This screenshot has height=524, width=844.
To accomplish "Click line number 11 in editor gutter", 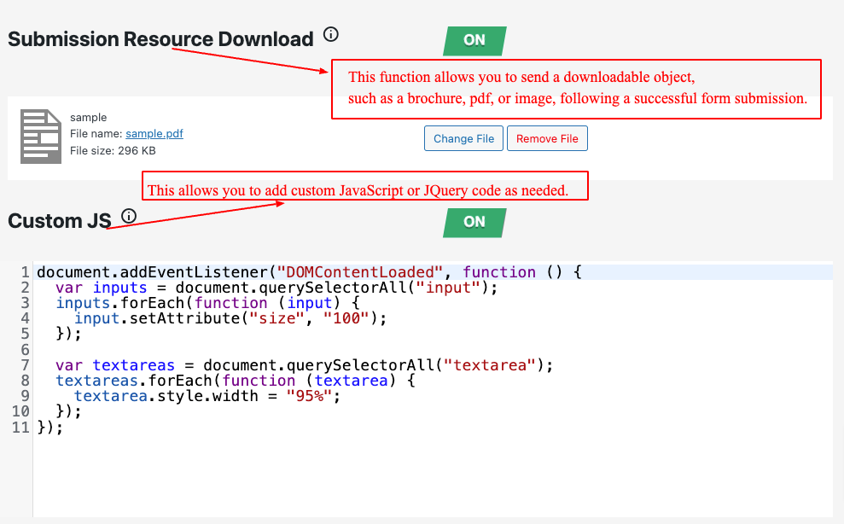I will [20, 428].
